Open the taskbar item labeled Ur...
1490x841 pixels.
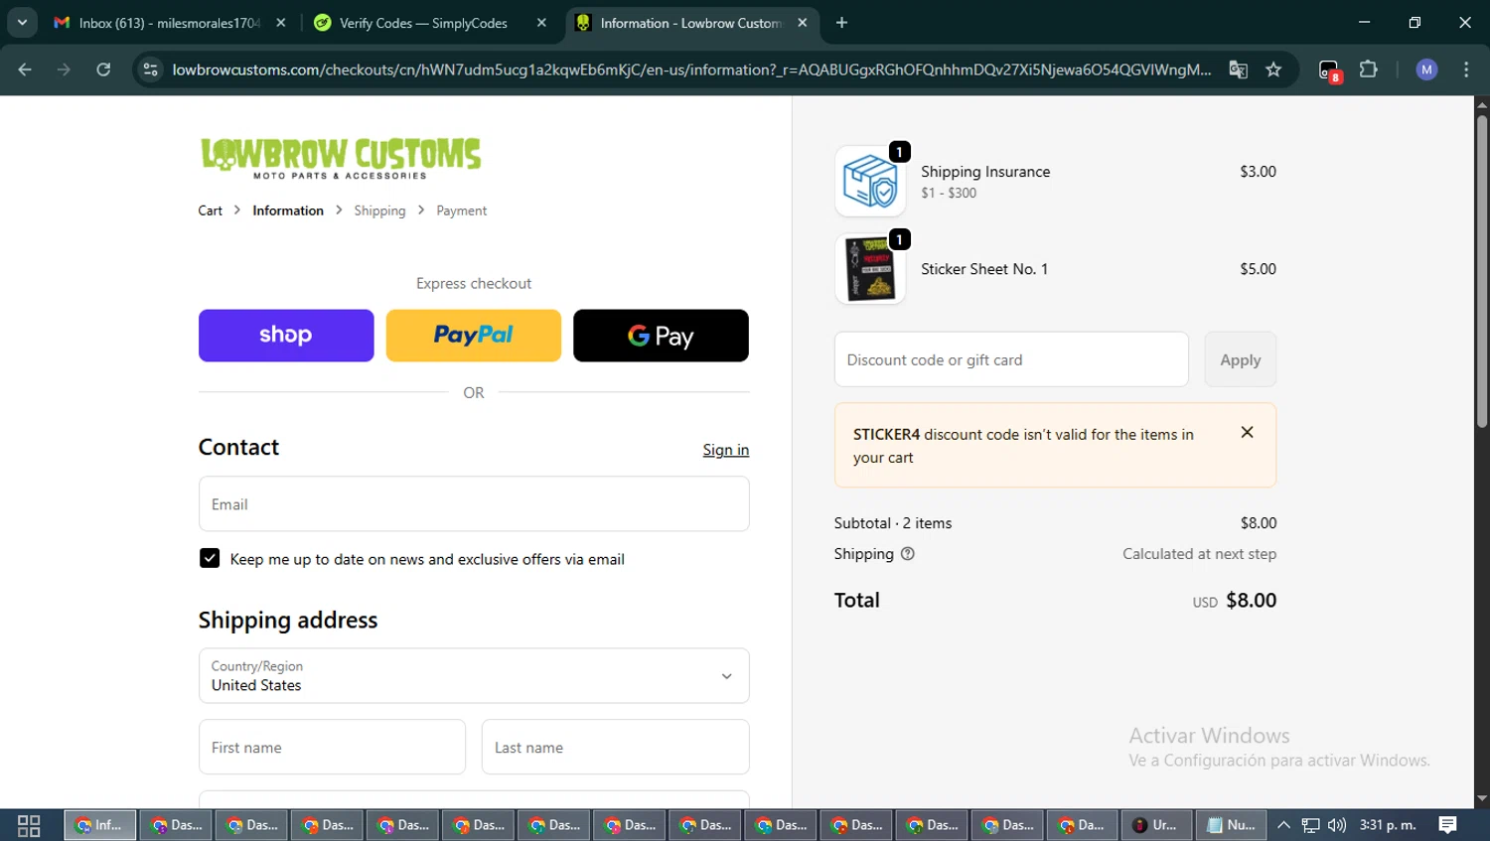pos(1155,825)
